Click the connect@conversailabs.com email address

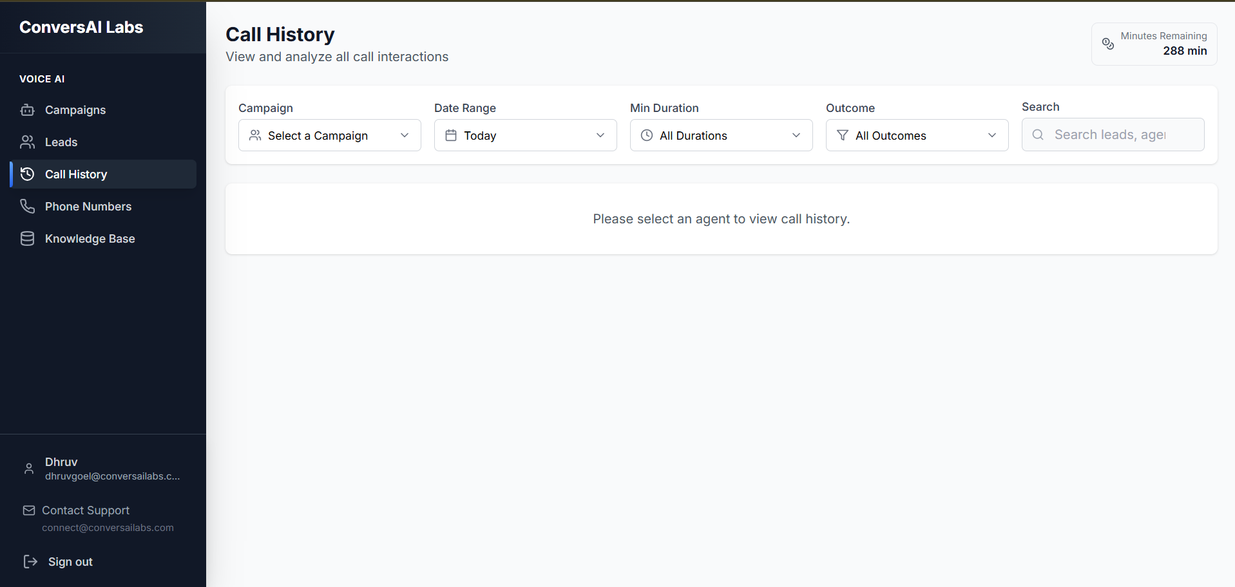point(108,528)
